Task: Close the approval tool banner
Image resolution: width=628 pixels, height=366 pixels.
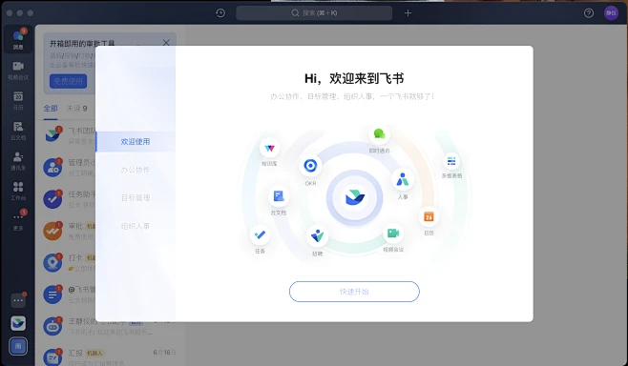Action: [166, 42]
